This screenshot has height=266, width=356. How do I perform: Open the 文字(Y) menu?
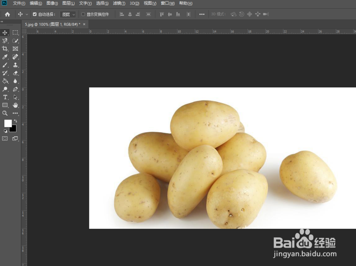pyautogui.click(x=85, y=4)
